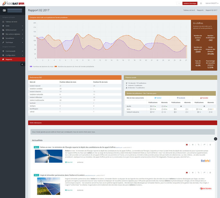Expand the Surveillance submenu arrow
Image resolution: width=220 pixels, height=198 pixels.
(x=22, y=38)
